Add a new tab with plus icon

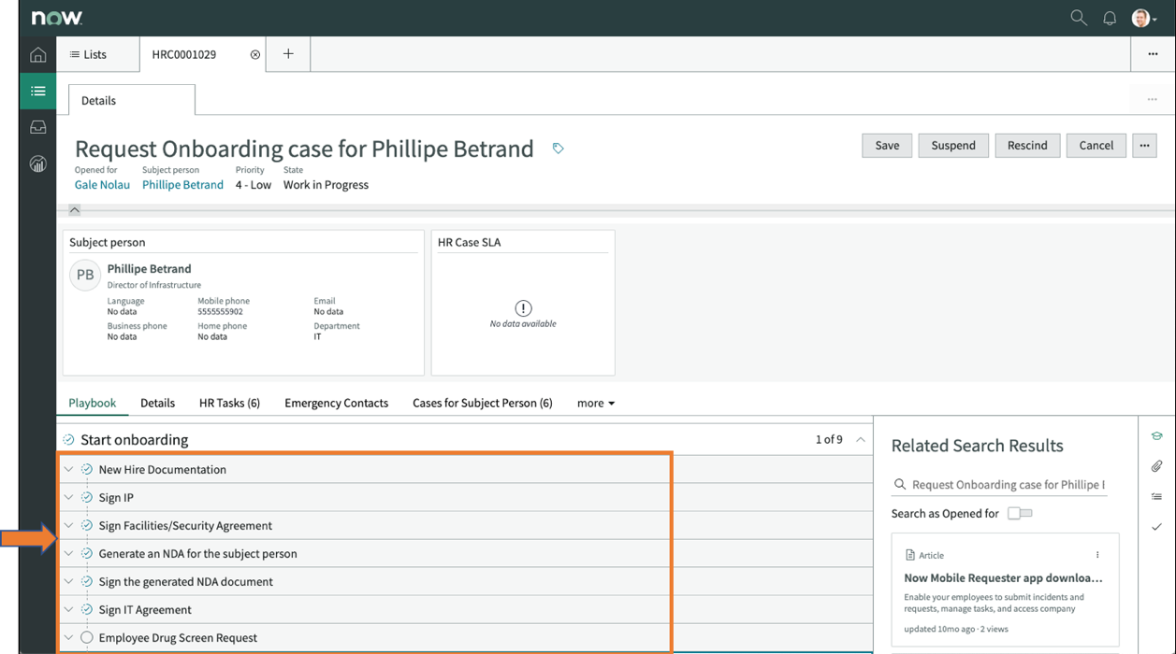[x=288, y=54]
